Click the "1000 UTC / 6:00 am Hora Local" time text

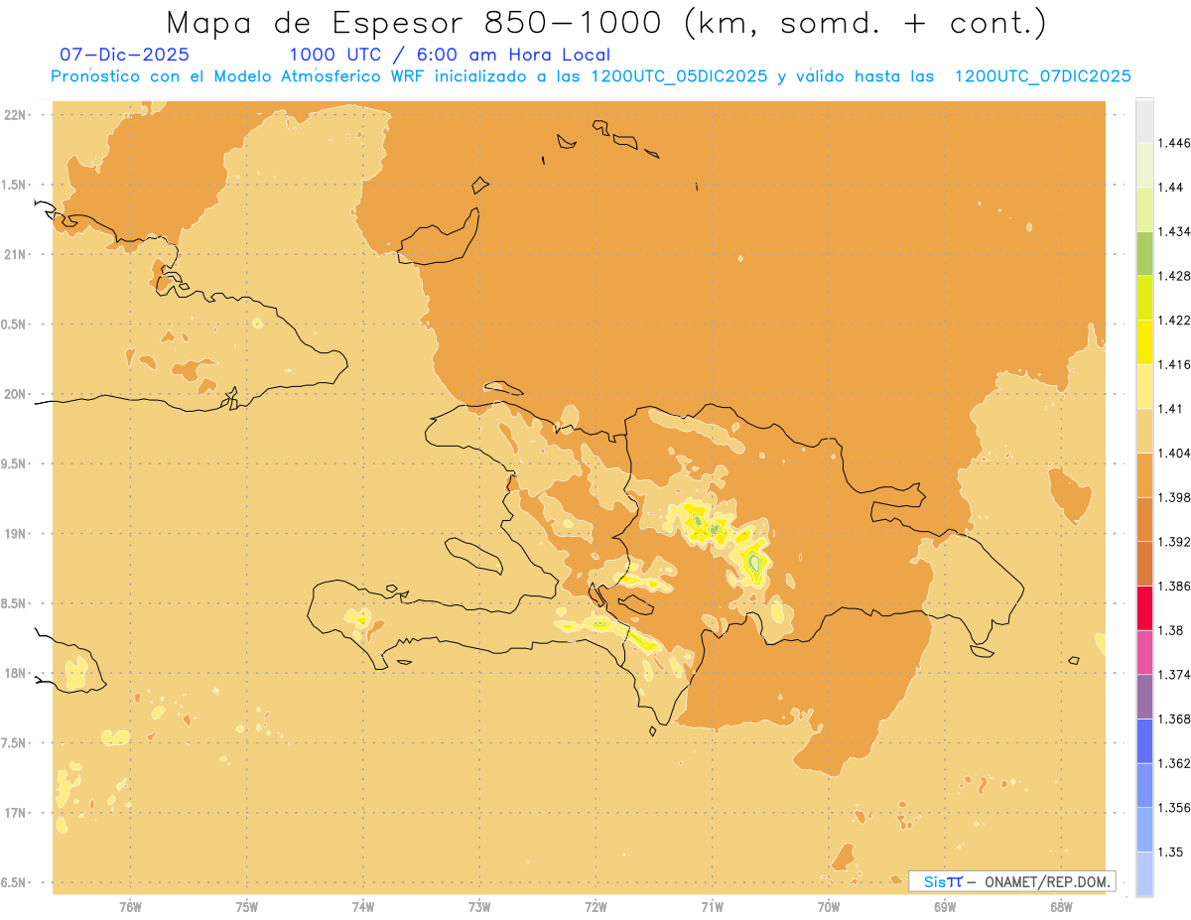(450, 55)
